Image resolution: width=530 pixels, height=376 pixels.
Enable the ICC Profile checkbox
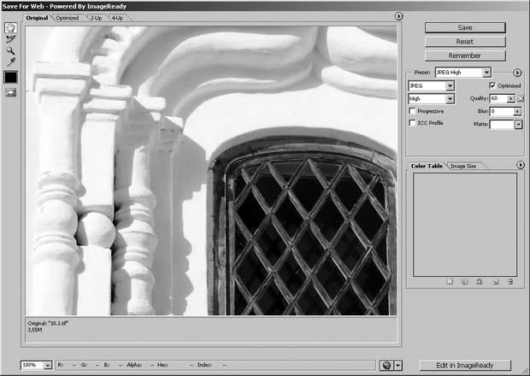point(413,123)
